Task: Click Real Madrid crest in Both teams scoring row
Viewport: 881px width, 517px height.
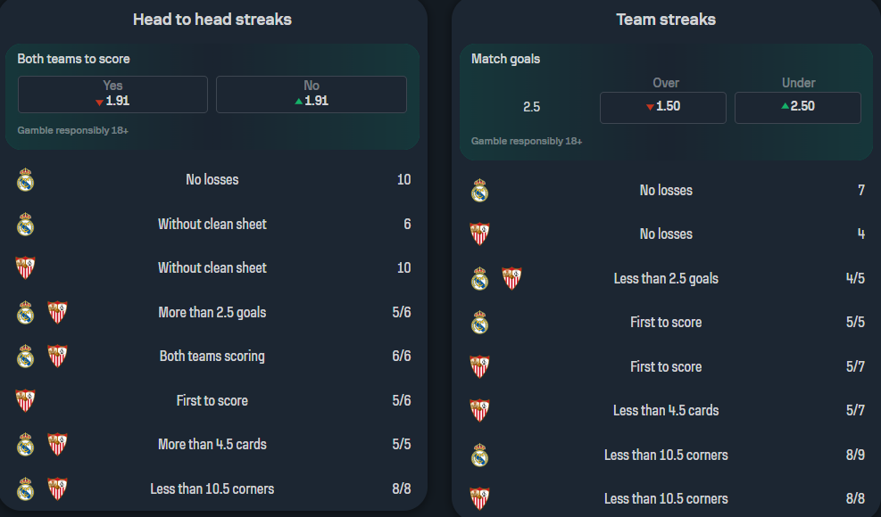Action: 25,356
